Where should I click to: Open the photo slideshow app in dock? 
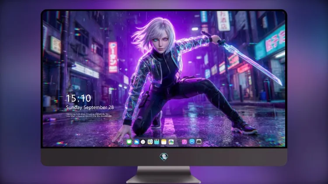point(171,142)
